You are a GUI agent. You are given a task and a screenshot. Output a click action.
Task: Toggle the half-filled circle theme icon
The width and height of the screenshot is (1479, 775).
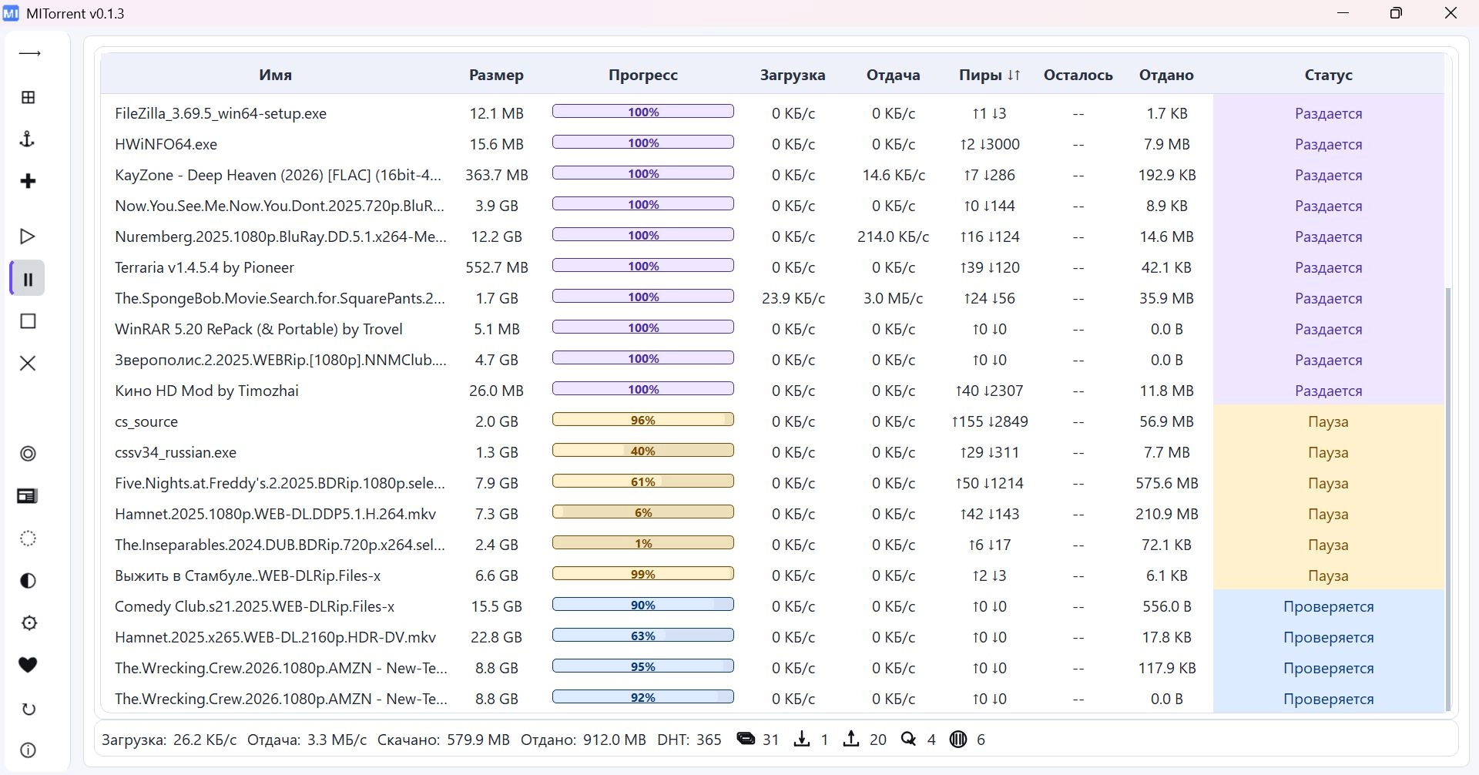pyautogui.click(x=28, y=581)
